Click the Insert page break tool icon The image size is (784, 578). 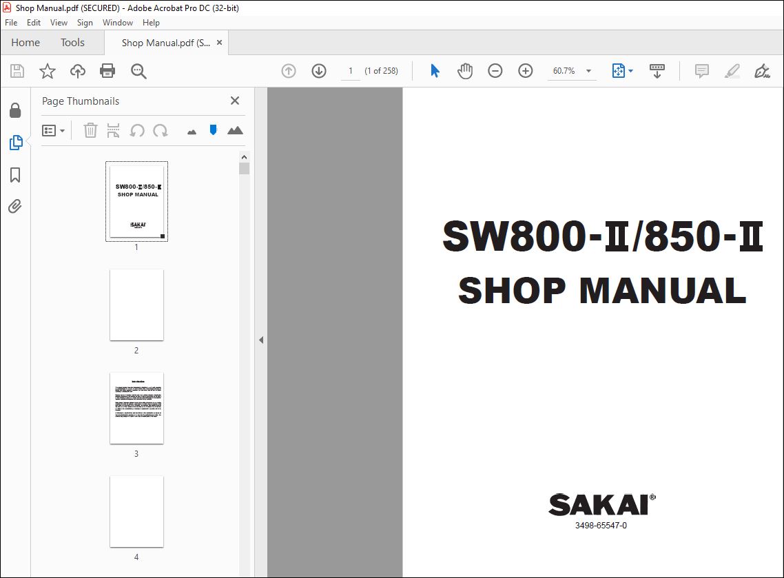(x=114, y=130)
